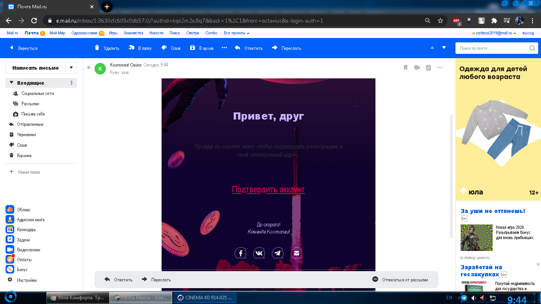Click the Delete (Удалить) trash icon
The width and height of the screenshot is (541, 304).
97,48
